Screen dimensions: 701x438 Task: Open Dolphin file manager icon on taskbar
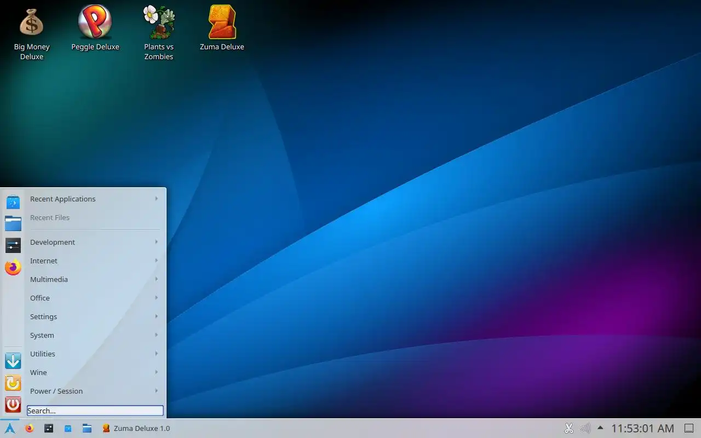[x=87, y=428]
